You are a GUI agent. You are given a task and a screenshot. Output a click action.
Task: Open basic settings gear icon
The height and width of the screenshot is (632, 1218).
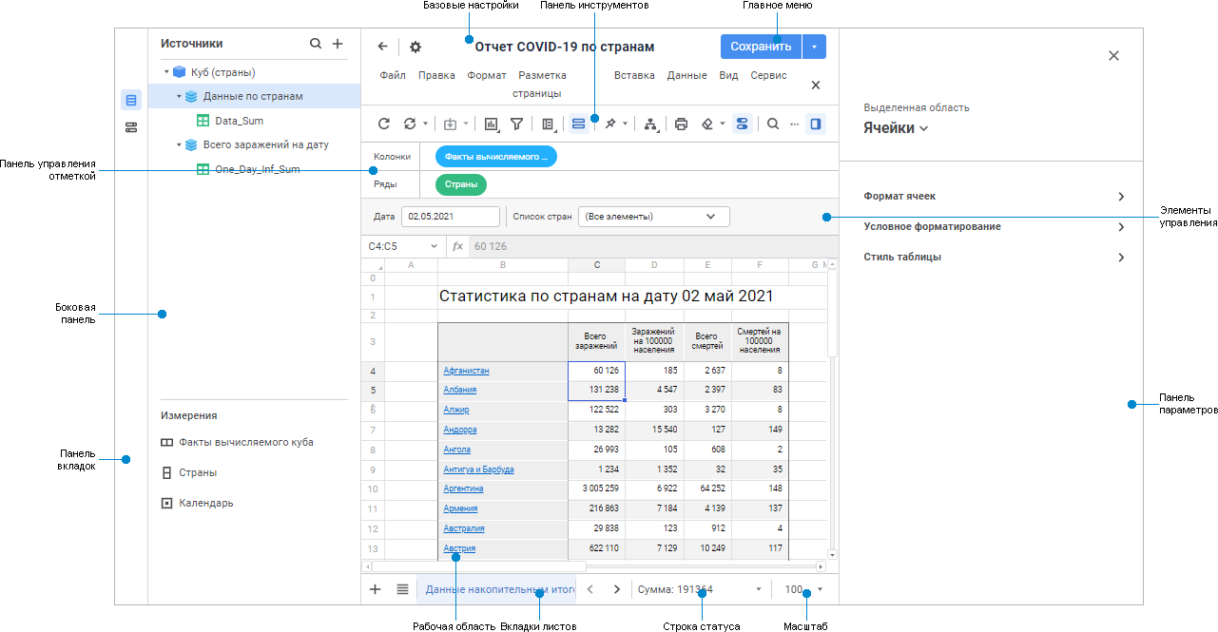(416, 47)
